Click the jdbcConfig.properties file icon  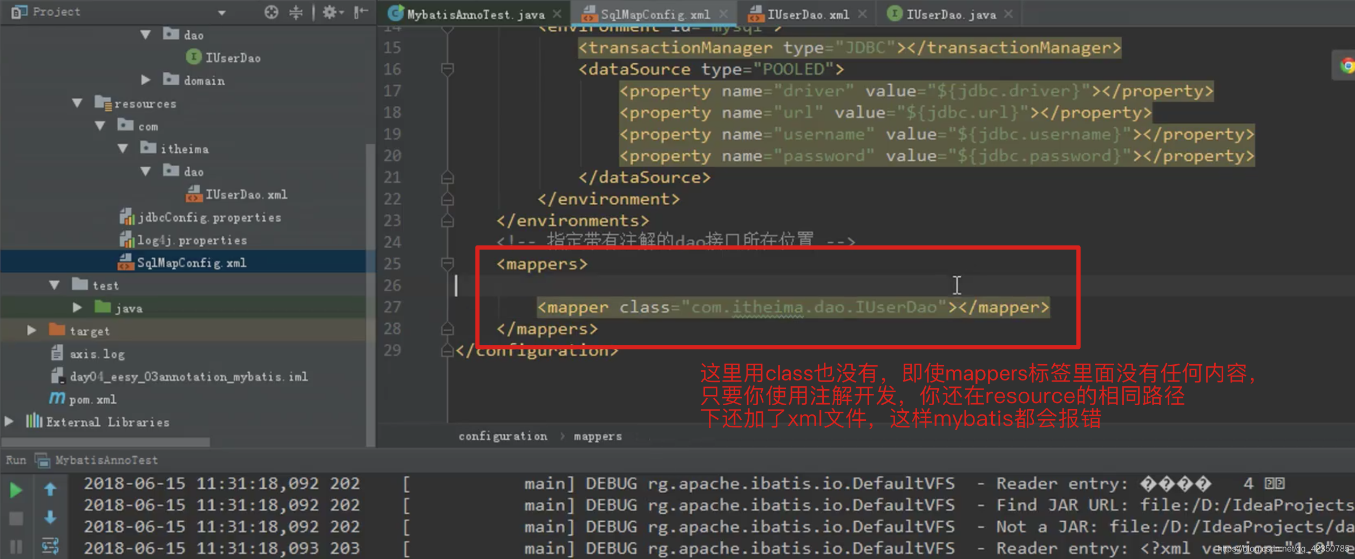coord(126,216)
